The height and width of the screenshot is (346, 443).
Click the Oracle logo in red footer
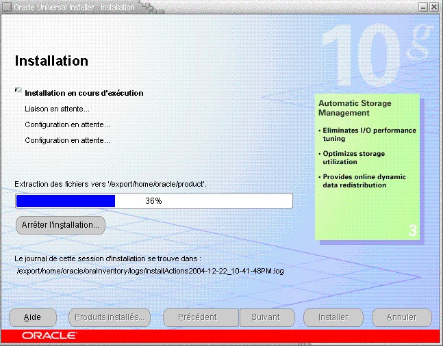click(49, 336)
